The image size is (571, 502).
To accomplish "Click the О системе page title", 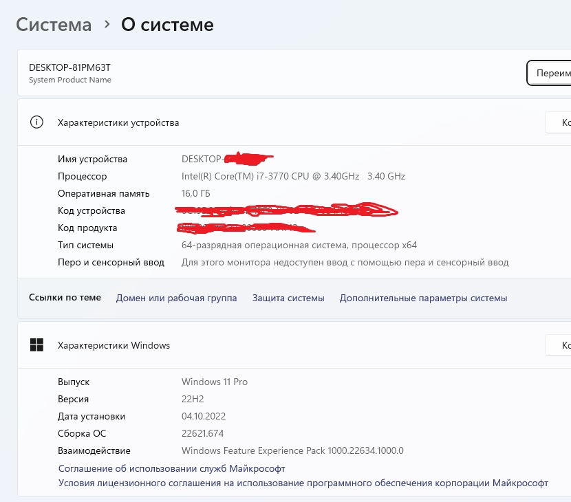I will point(167,25).
